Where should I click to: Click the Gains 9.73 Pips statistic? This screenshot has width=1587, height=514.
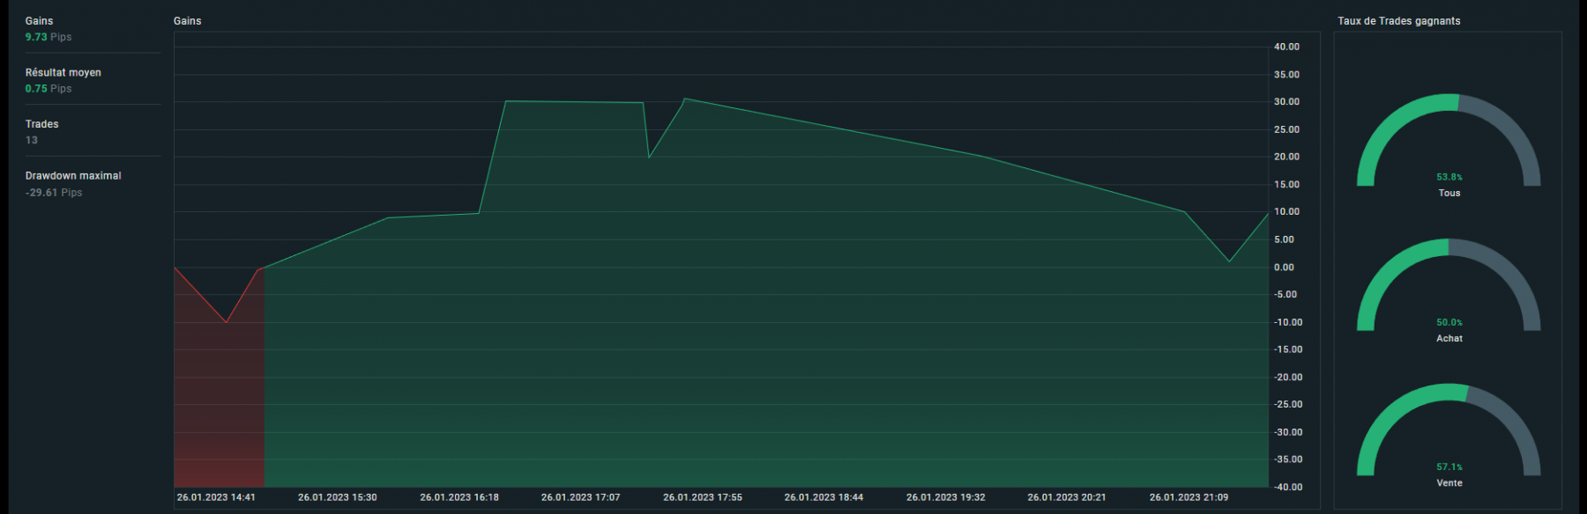(x=48, y=37)
